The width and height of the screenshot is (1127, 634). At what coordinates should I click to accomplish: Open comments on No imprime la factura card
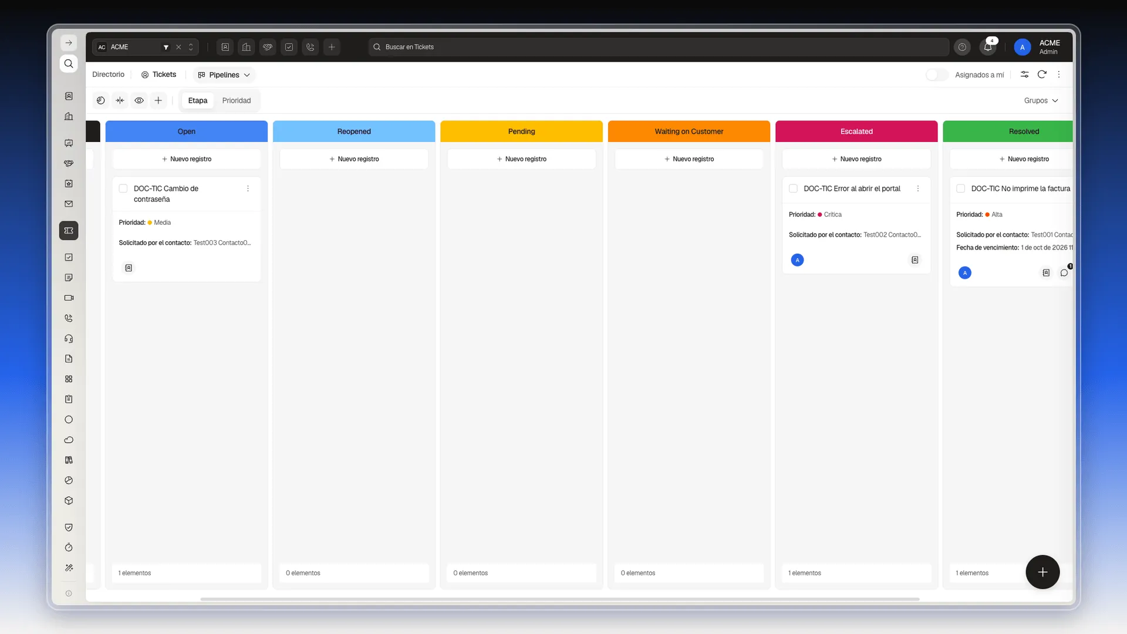1064,272
